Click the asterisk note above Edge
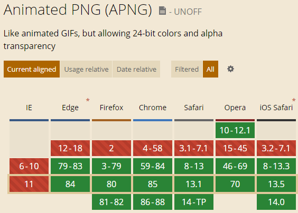This screenshot has height=213, width=298. click(88, 100)
